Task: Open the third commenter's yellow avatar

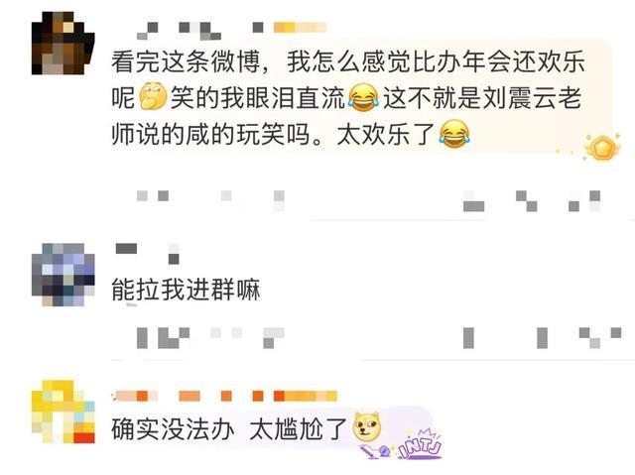Action: [63, 412]
